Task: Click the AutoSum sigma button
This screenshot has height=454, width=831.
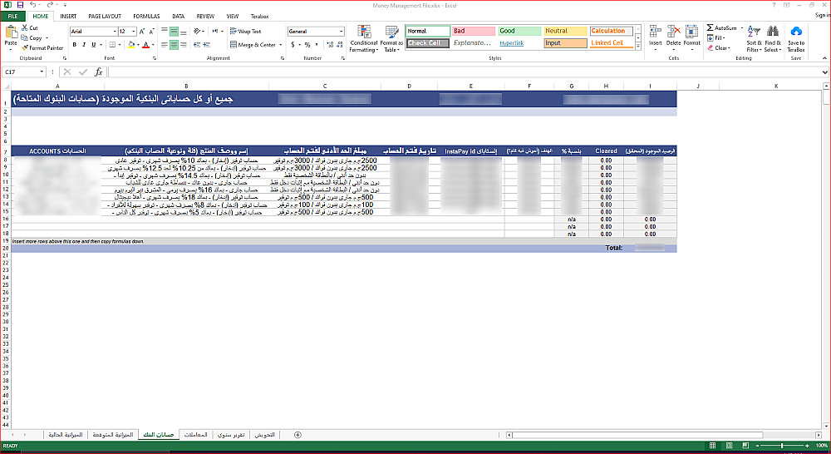Action: click(x=722, y=27)
